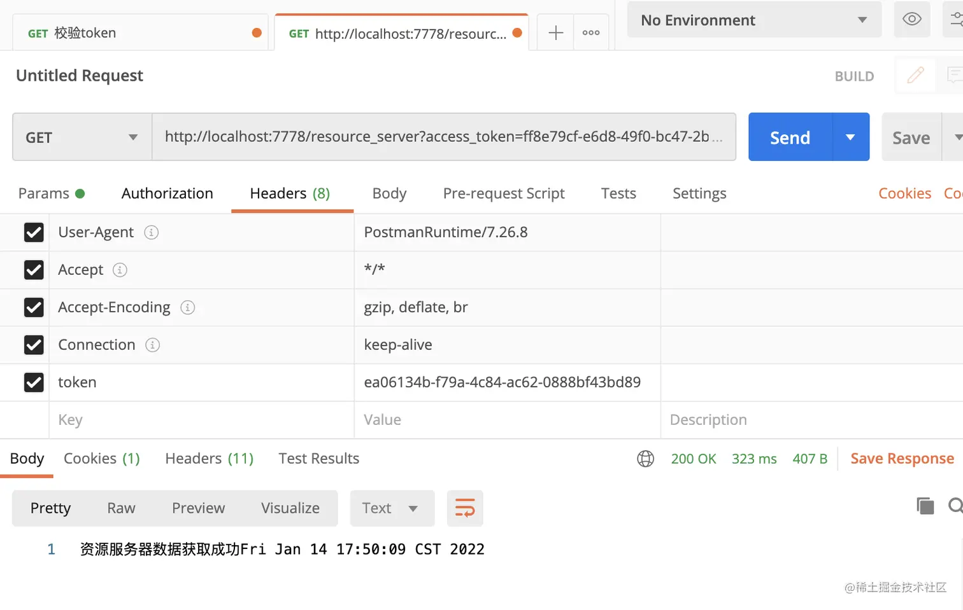
Task: Open a new request tab with the plus icon
Action: click(x=554, y=32)
